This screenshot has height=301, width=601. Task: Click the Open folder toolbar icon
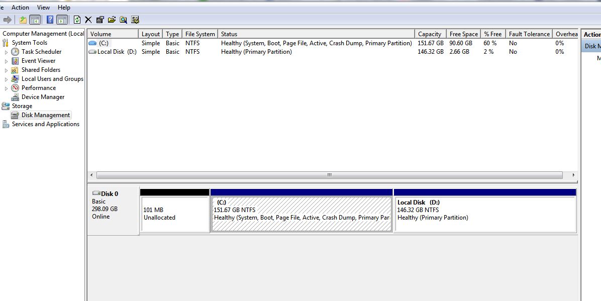coord(112,20)
